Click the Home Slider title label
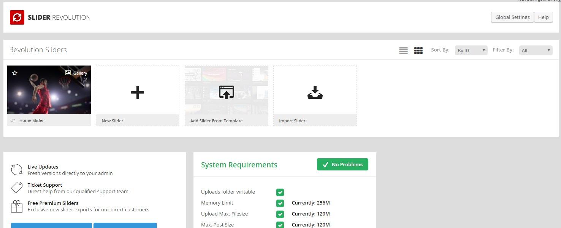This screenshot has height=228, width=561. tap(32, 120)
